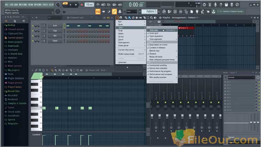Select the playlist Paint brush tool

(129, 17)
